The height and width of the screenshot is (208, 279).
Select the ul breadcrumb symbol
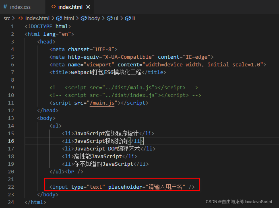[x=116, y=19]
